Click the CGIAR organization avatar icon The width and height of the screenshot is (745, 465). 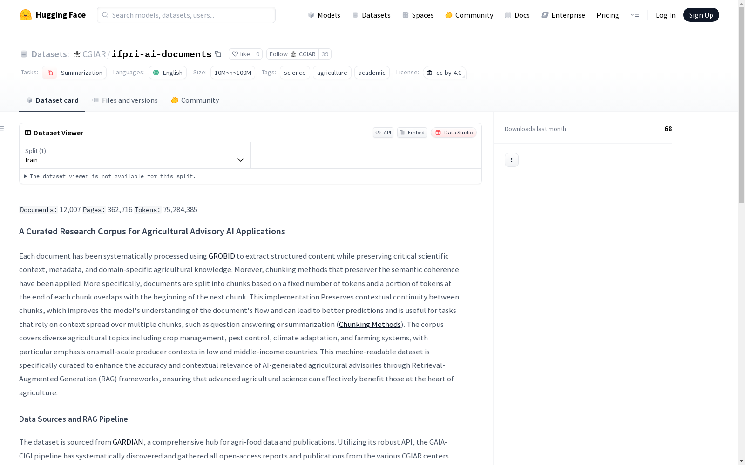coord(77,54)
